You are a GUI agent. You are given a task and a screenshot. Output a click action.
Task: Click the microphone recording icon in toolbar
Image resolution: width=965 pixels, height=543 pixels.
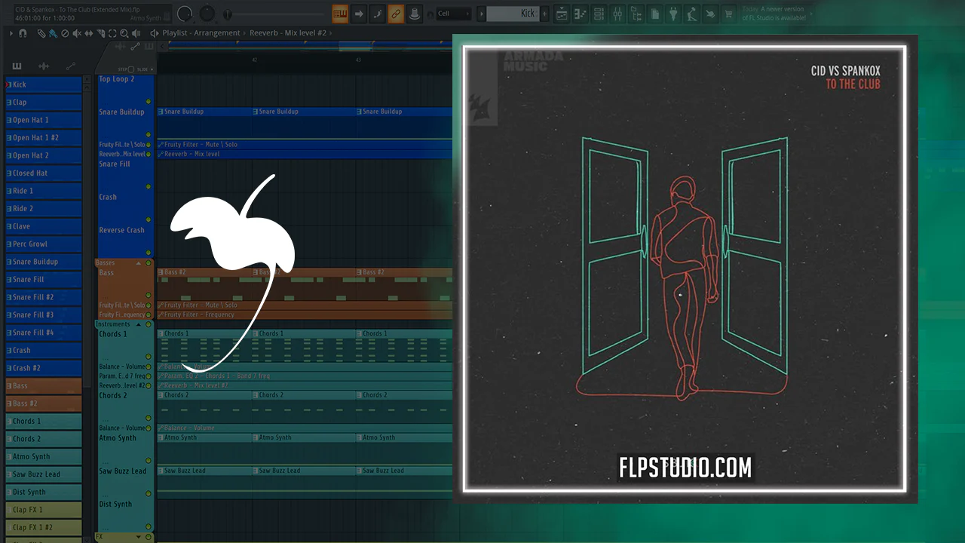tap(691, 14)
